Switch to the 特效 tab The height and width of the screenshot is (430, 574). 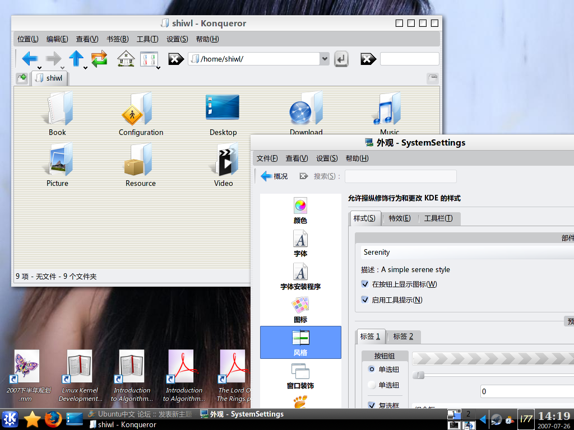pyautogui.click(x=400, y=218)
